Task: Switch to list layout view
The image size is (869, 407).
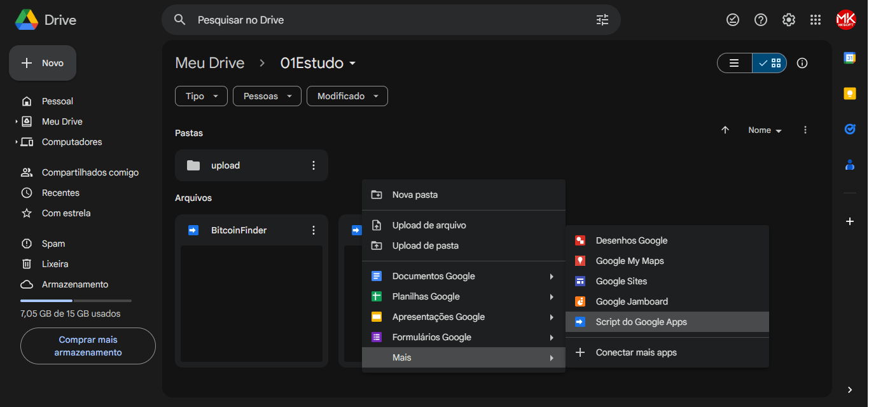Action: click(x=734, y=63)
